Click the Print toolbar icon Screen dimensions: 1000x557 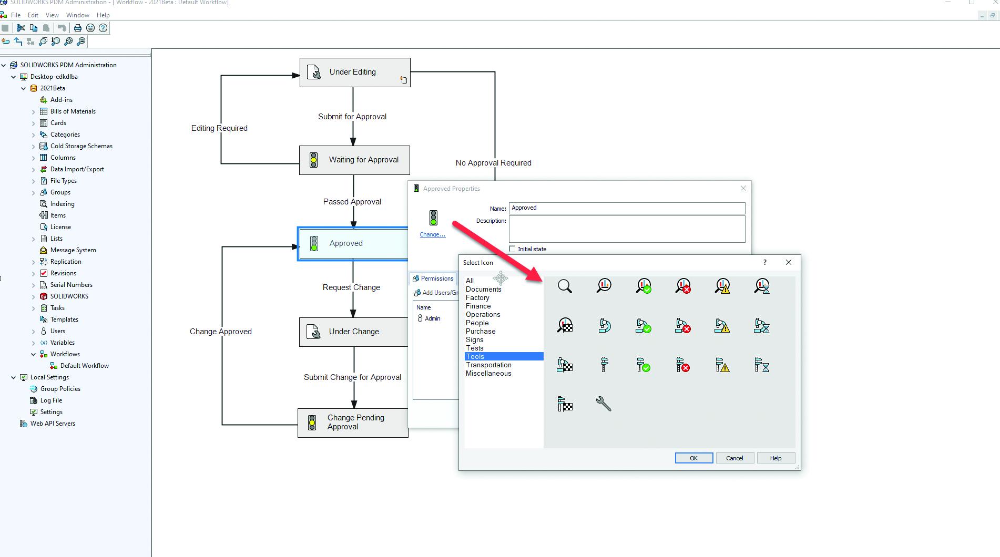click(x=78, y=28)
